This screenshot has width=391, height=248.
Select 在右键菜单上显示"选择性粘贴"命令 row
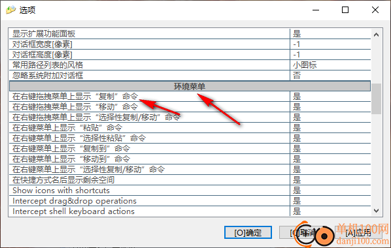point(190,138)
